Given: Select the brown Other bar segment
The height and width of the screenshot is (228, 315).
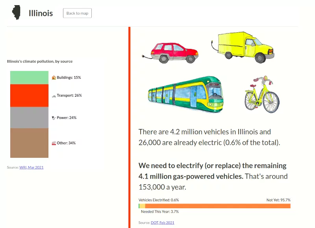Looking at the screenshot, I should click(x=29, y=143).
